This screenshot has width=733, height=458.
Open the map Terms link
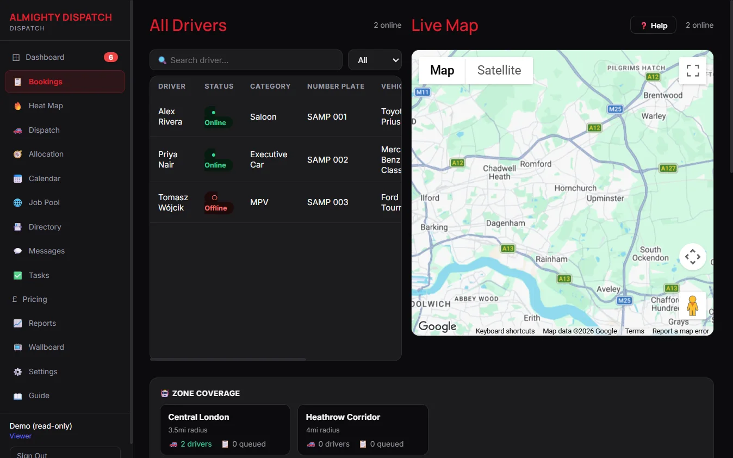635,331
